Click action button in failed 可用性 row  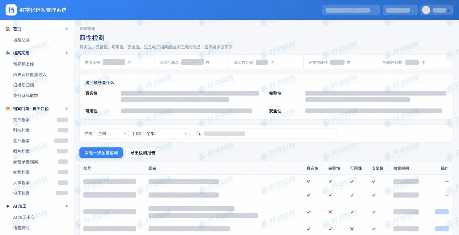(x=442, y=229)
